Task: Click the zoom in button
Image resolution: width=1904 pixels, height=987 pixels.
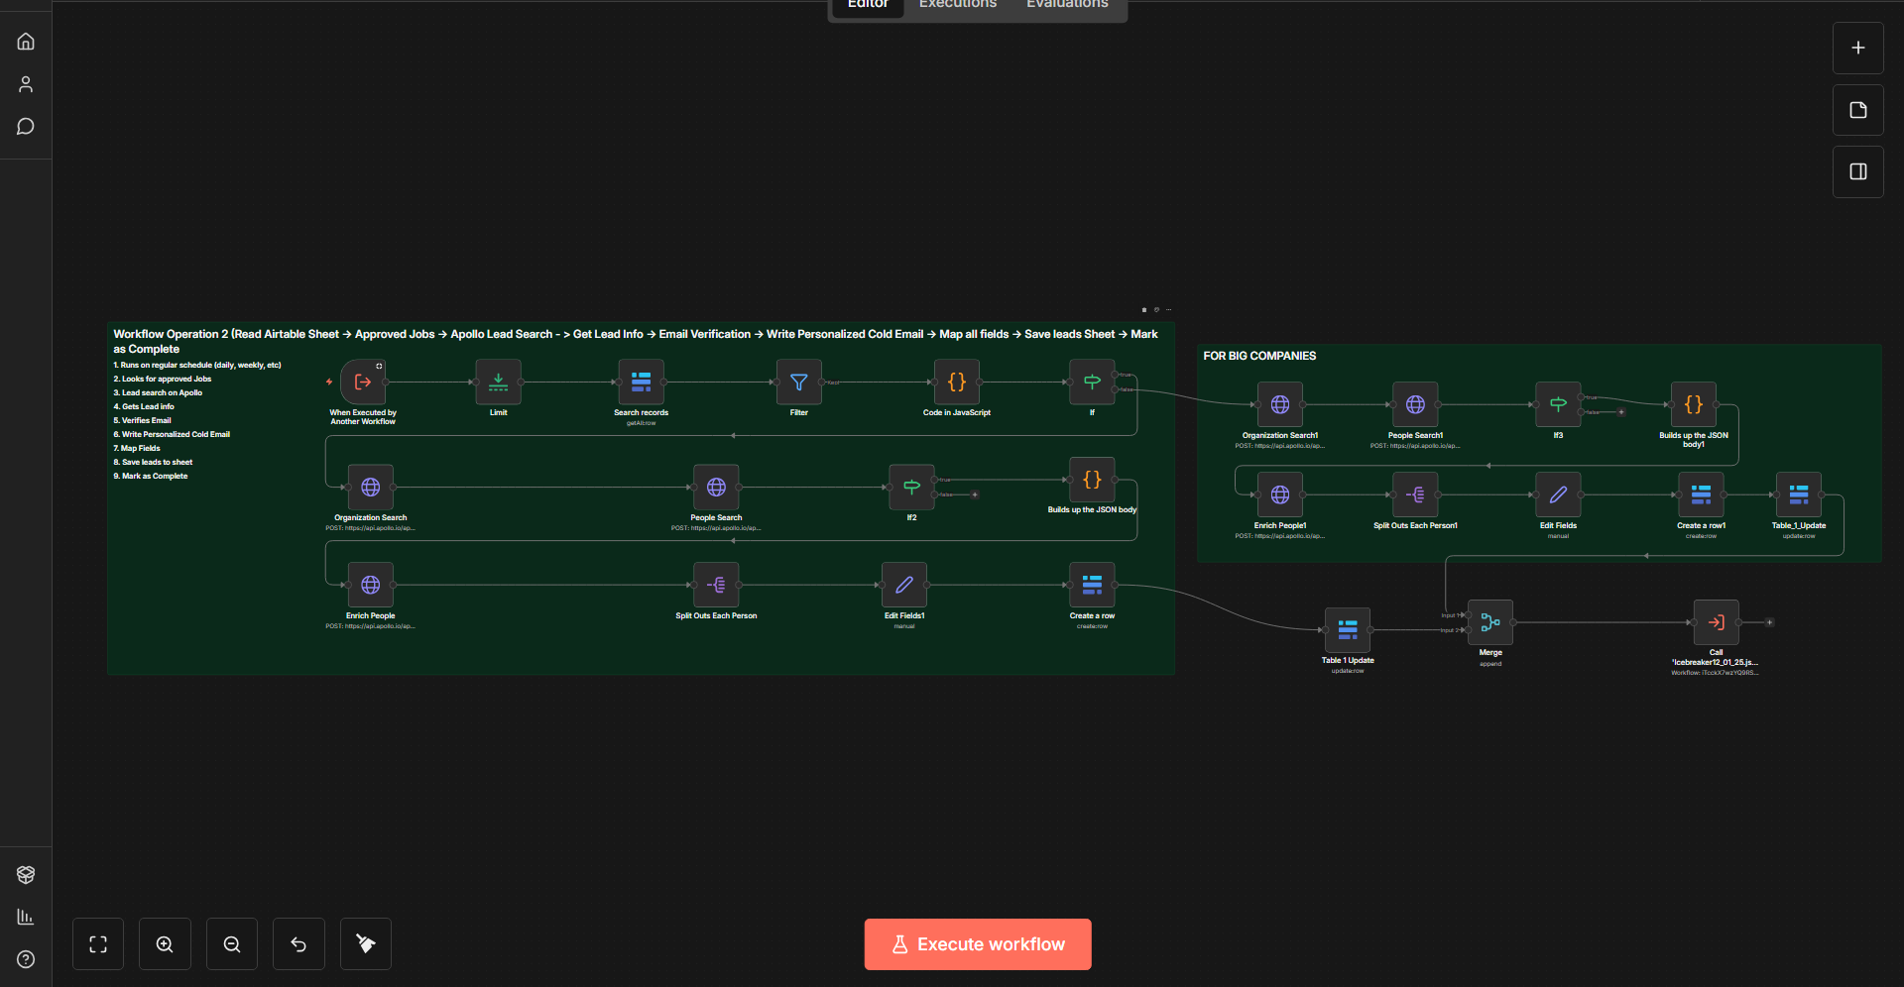Action: point(165,944)
